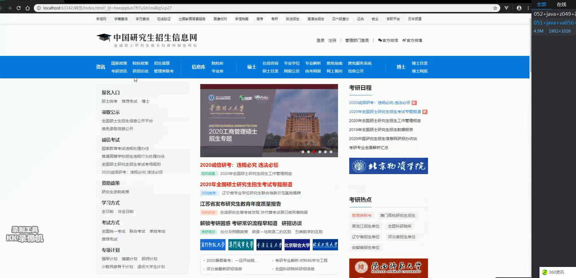Open 英语一与英语二的区别 link
This screenshot has height=278, width=576.
(x=271, y=232)
